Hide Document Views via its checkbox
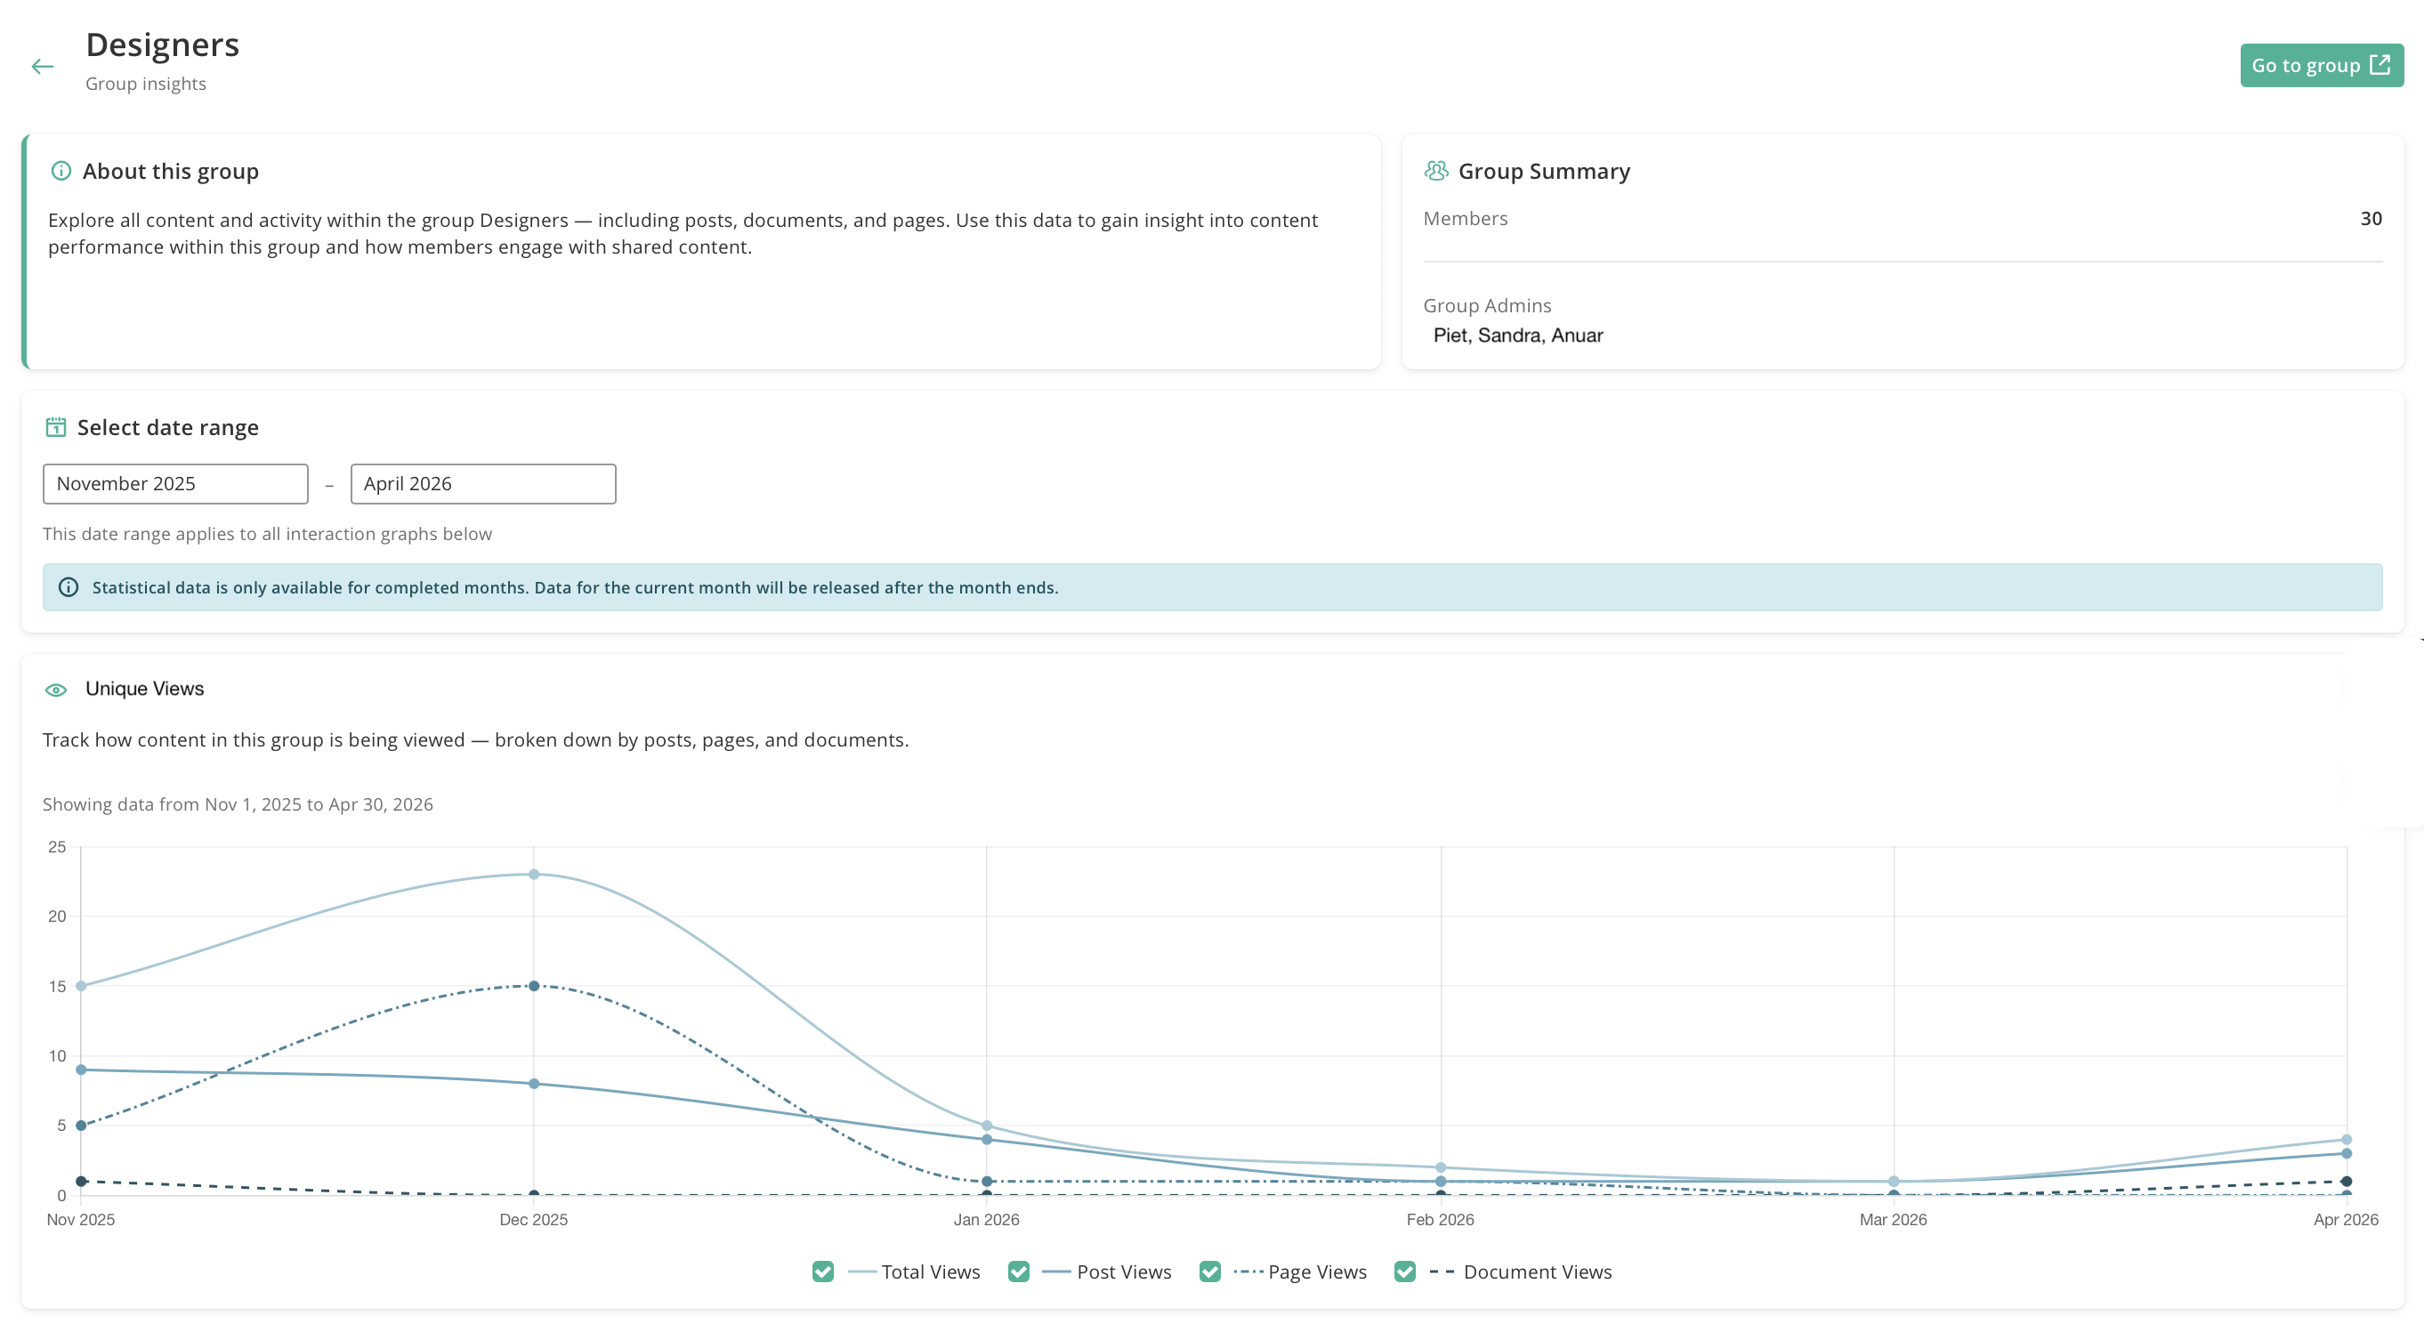Screen dimensions: 2424x1324 [x=1405, y=1272]
